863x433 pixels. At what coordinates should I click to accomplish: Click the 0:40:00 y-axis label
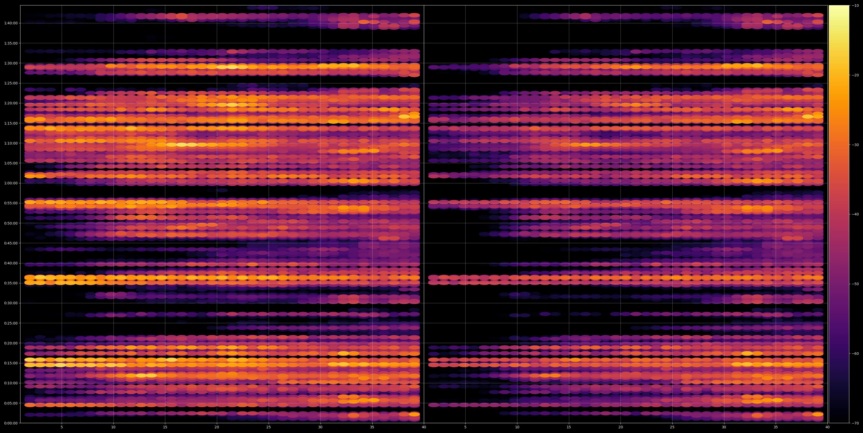11,263
